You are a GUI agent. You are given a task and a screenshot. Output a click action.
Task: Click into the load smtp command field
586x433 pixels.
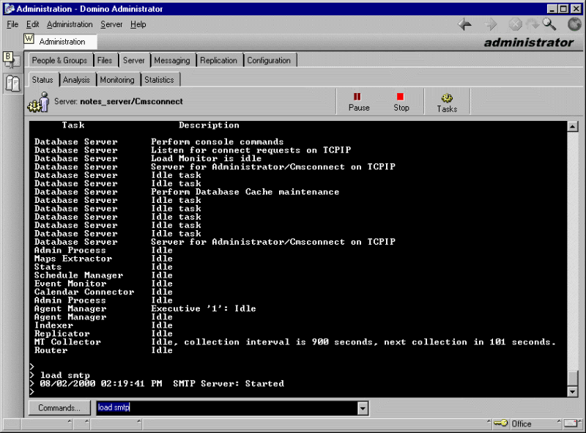(226, 408)
